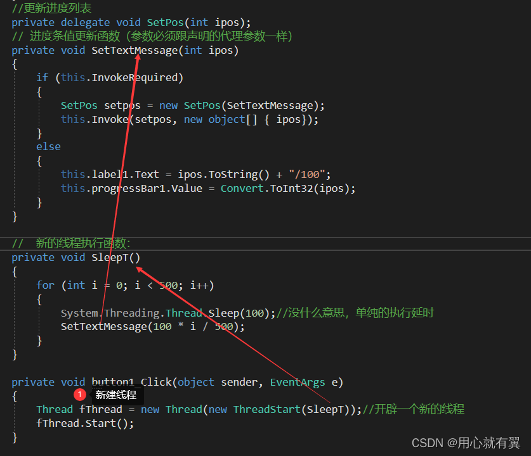Click the 'fThread' variable declaration
The height and width of the screenshot is (456, 531).
101,410
